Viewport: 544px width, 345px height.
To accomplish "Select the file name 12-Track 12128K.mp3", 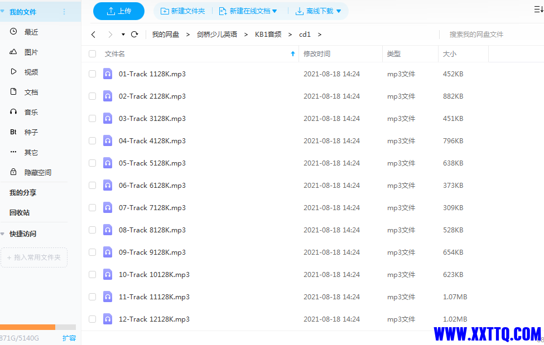I will [x=154, y=319].
